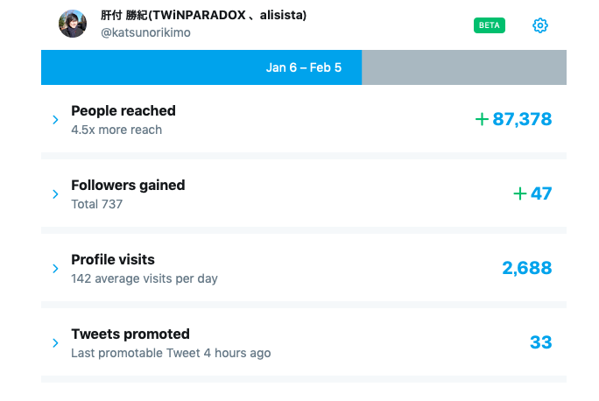Click the 2,688 profile visits number

coord(527,268)
